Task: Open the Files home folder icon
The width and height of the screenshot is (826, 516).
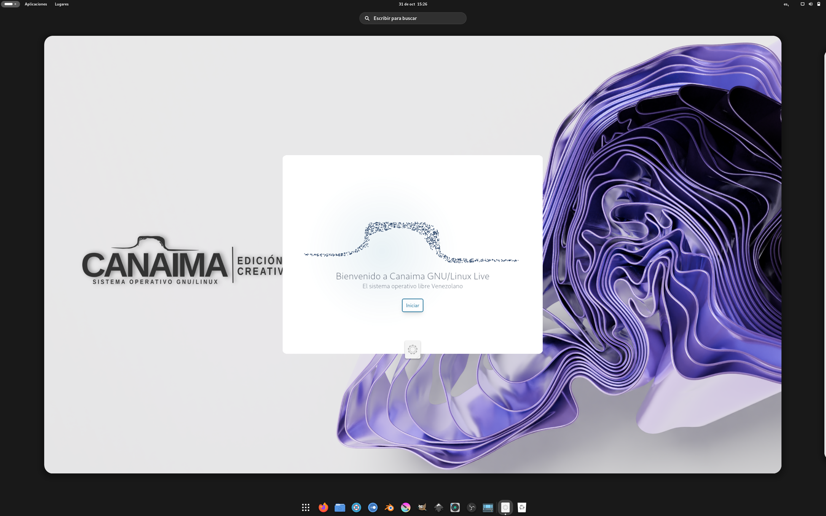Action: coord(340,507)
